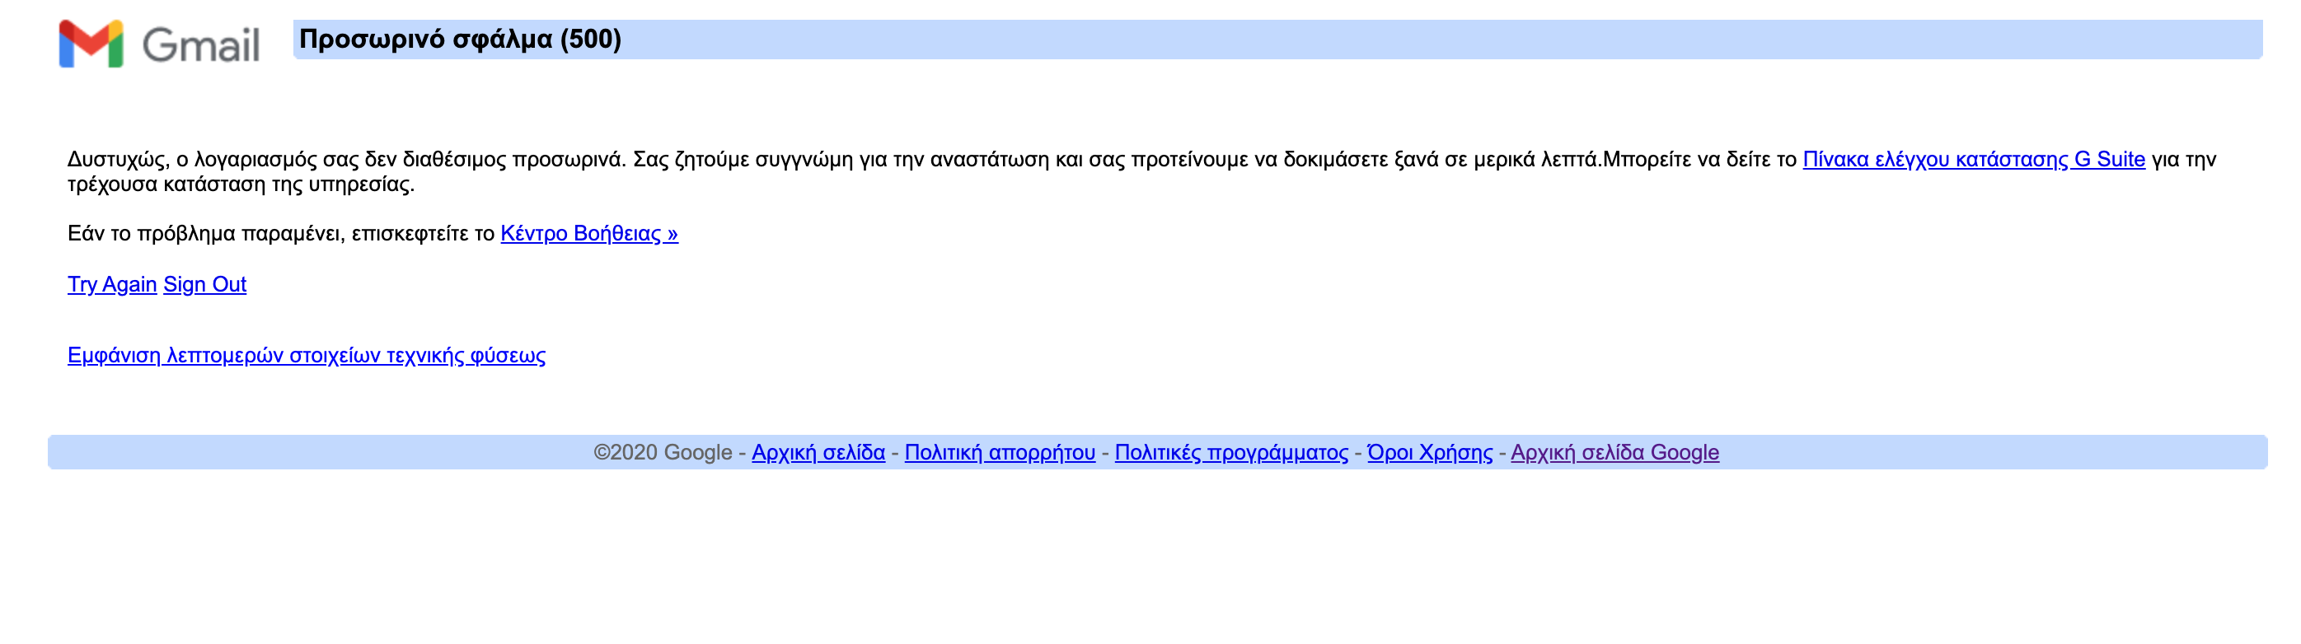2301x644 pixels.
Task: Go to Αρχική σελίδα in the footer
Action: pyautogui.click(x=818, y=453)
